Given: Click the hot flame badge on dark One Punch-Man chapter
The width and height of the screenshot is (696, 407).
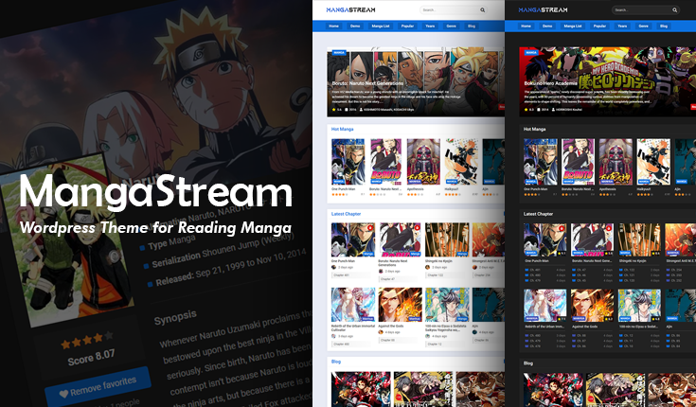Looking at the screenshot, I should (561, 228).
